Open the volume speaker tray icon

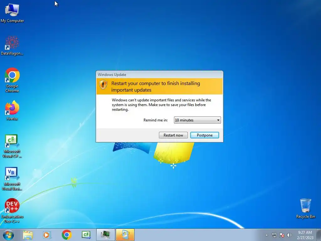(x=289, y=235)
